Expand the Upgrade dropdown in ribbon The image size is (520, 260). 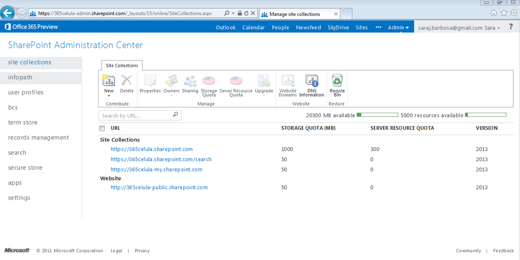click(x=264, y=96)
